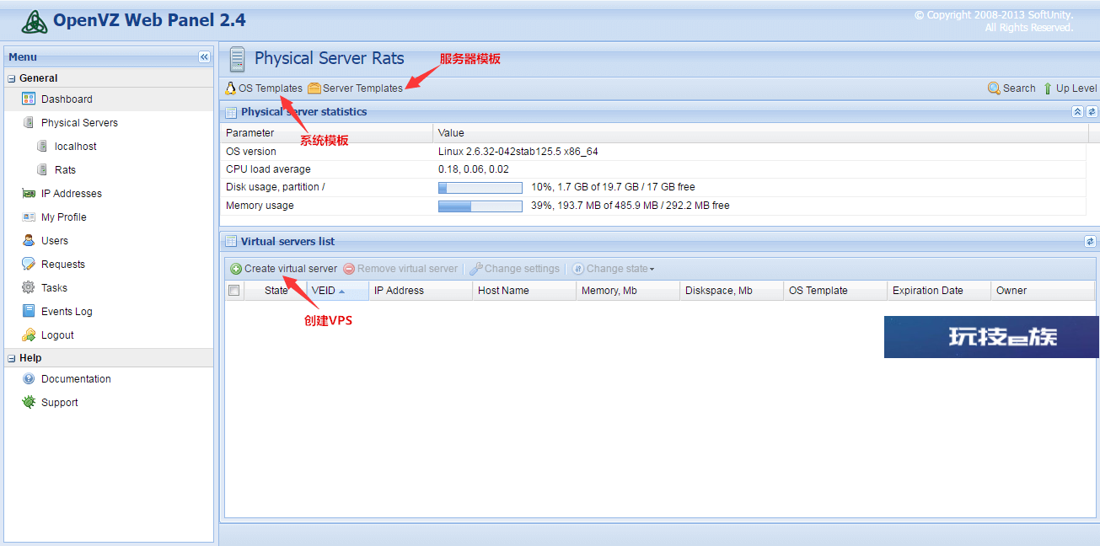Image resolution: width=1100 pixels, height=546 pixels.
Task: Click the Support bug icon
Action: point(29,402)
